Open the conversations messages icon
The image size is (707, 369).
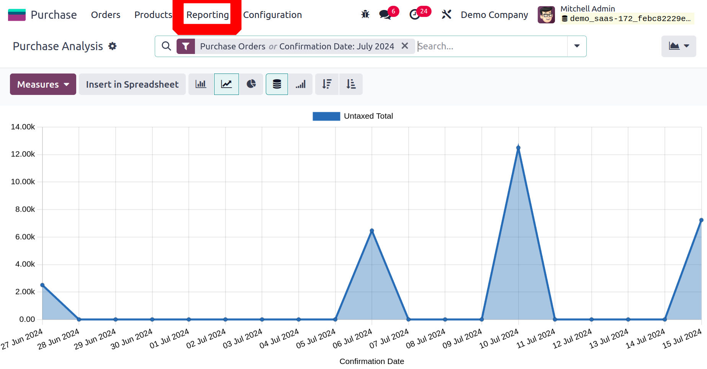pos(385,15)
